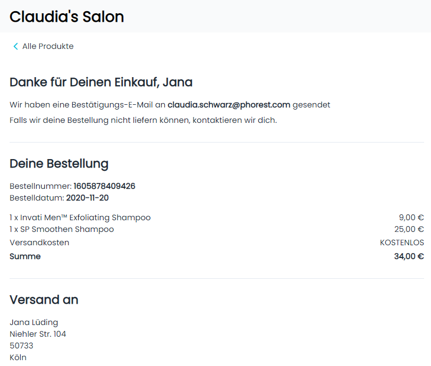Click the Summe label

(x=25, y=256)
